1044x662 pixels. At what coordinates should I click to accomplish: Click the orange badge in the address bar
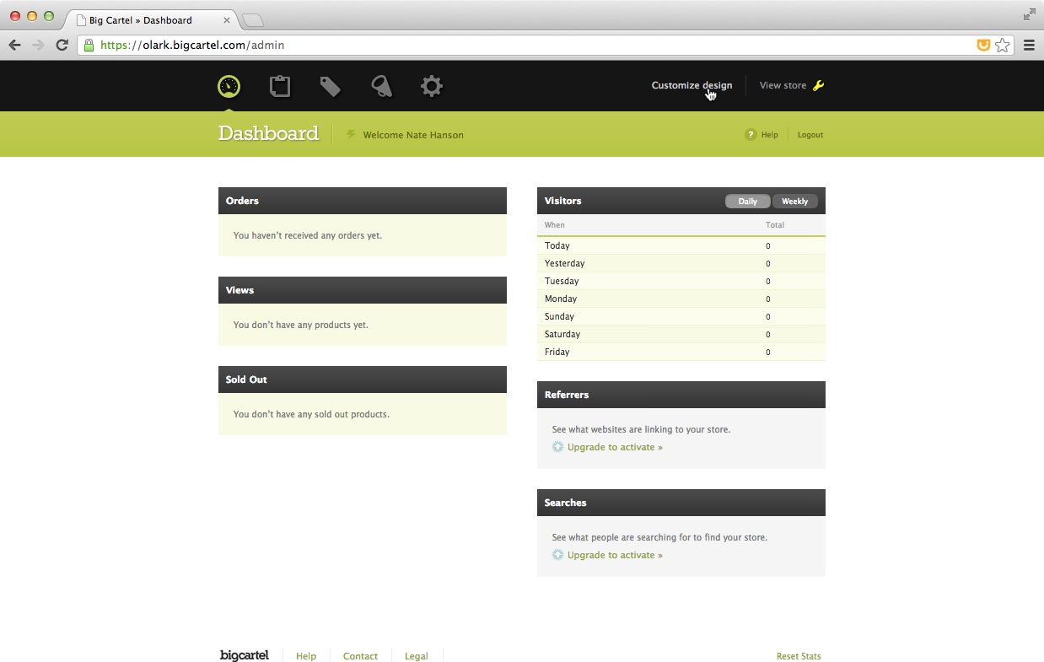click(x=983, y=45)
